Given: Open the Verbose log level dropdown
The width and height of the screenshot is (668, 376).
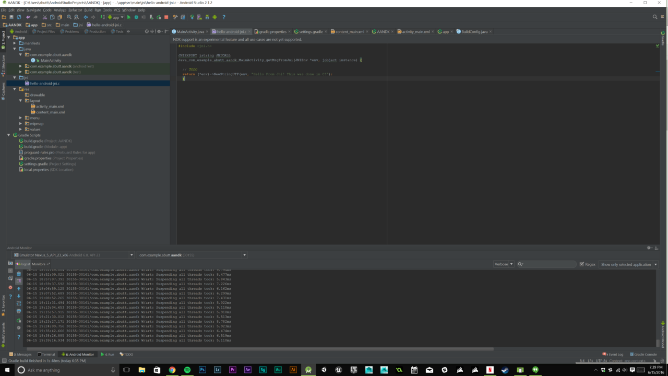Looking at the screenshot, I should tap(504, 264).
